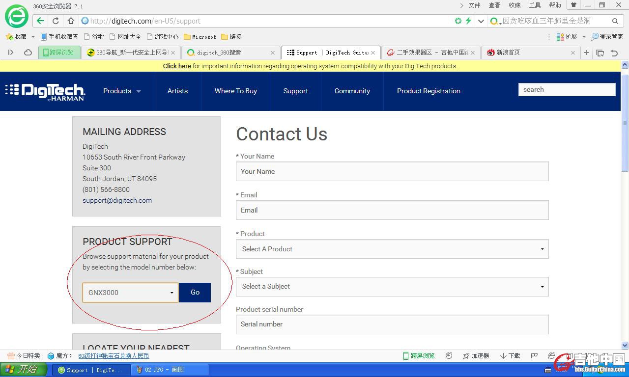Open the 链接 bookmark folder
629x377 pixels.
pos(231,37)
